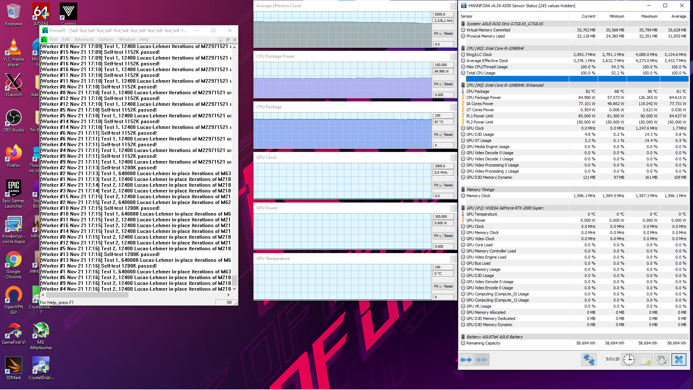Screen dimensions: 693x390
Task: Click Reset in CPU Package Power graph
Action: (449, 84)
